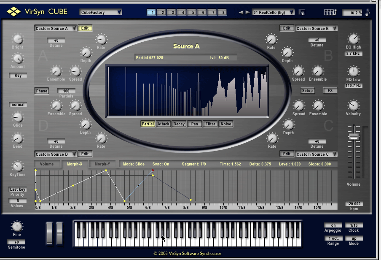Click the musical note icon top right
The height and width of the screenshot is (260, 381).
coord(366,12)
